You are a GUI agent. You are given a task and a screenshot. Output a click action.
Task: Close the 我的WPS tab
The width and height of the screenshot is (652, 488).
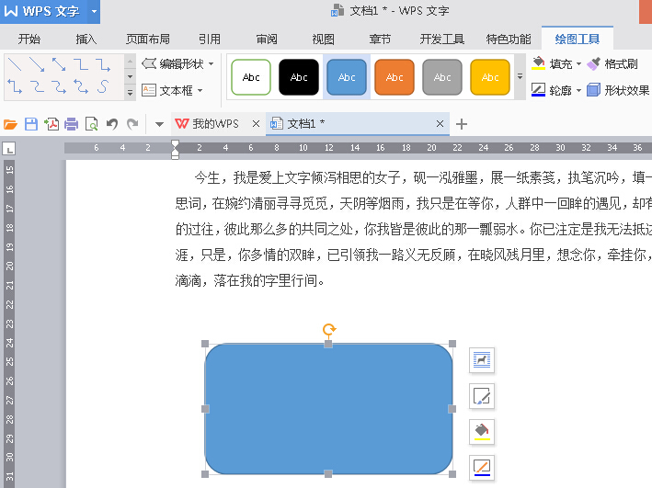[257, 124]
